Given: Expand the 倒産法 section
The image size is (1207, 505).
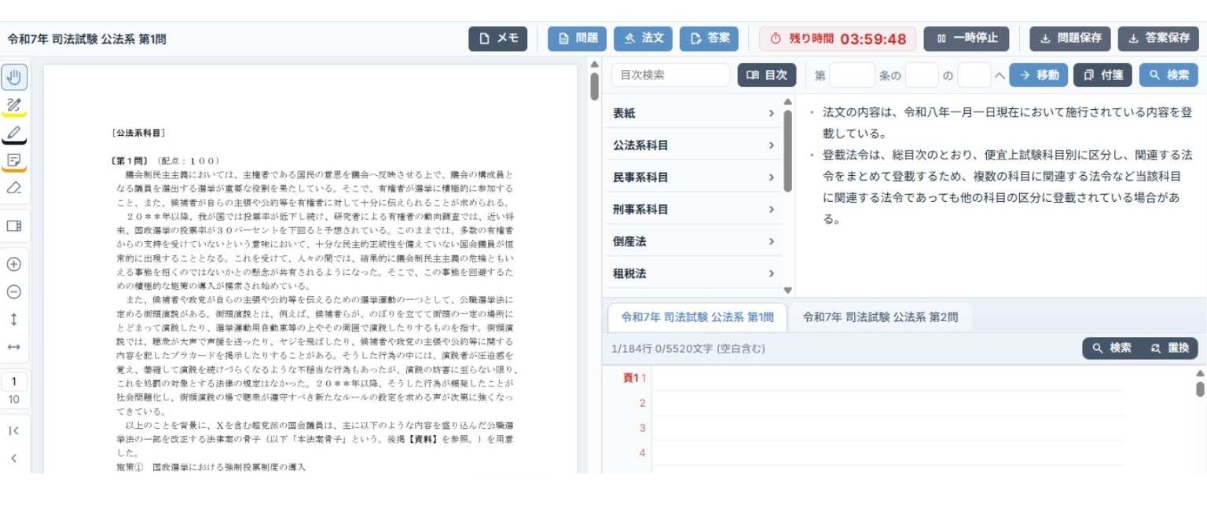Looking at the screenshot, I should tap(694, 242).
